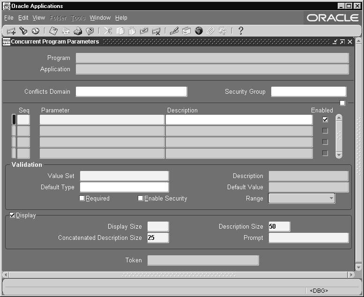Click into the Token field
This screenshot has width=364, height=297.
(203, 260)
